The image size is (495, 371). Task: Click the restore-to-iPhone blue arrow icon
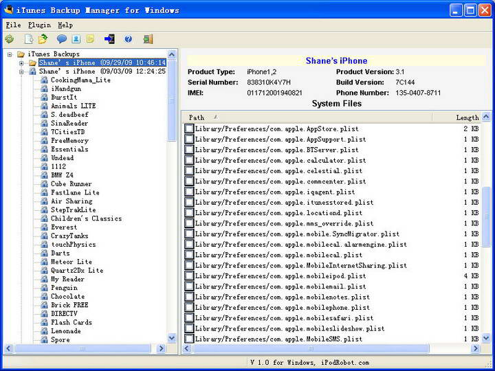[109, 39]
